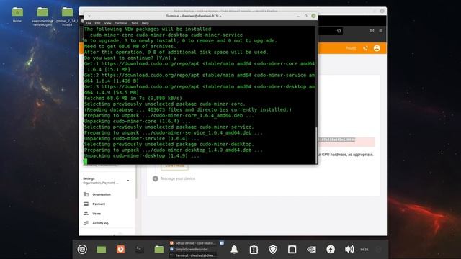The height and width of the screenshot is (259, 461).
Task: Click the Continue button behind the terminal
Action: click(174, 166)
